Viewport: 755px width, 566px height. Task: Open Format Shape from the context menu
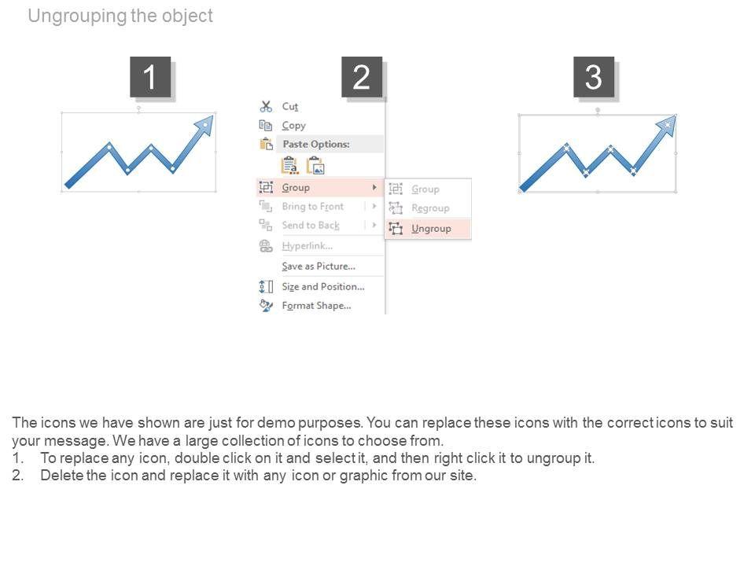(316, 305)
